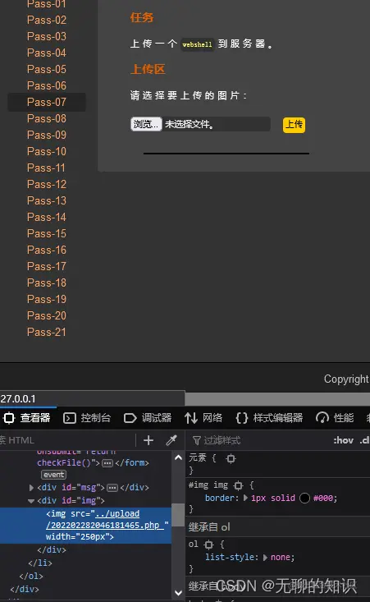
Task: Open Pass-12 in the sidebar
Action: pos(47,184)
